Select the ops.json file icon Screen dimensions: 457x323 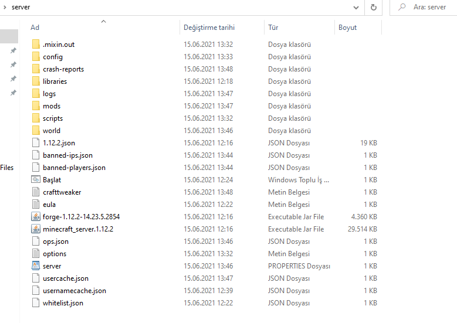[36, 241]
